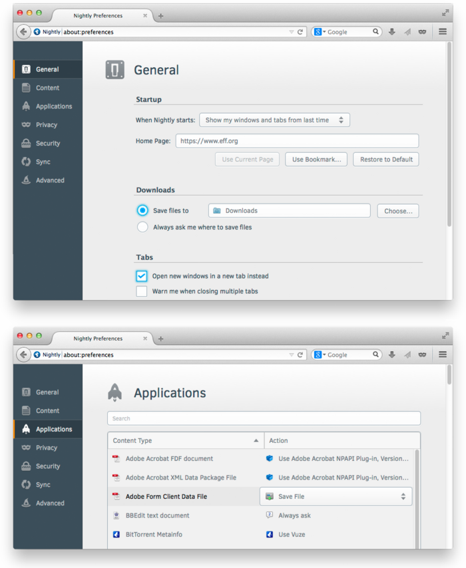Uncheck Open new windows in a new tab
Screen dimensions: 466x568
tap(141, 276)
